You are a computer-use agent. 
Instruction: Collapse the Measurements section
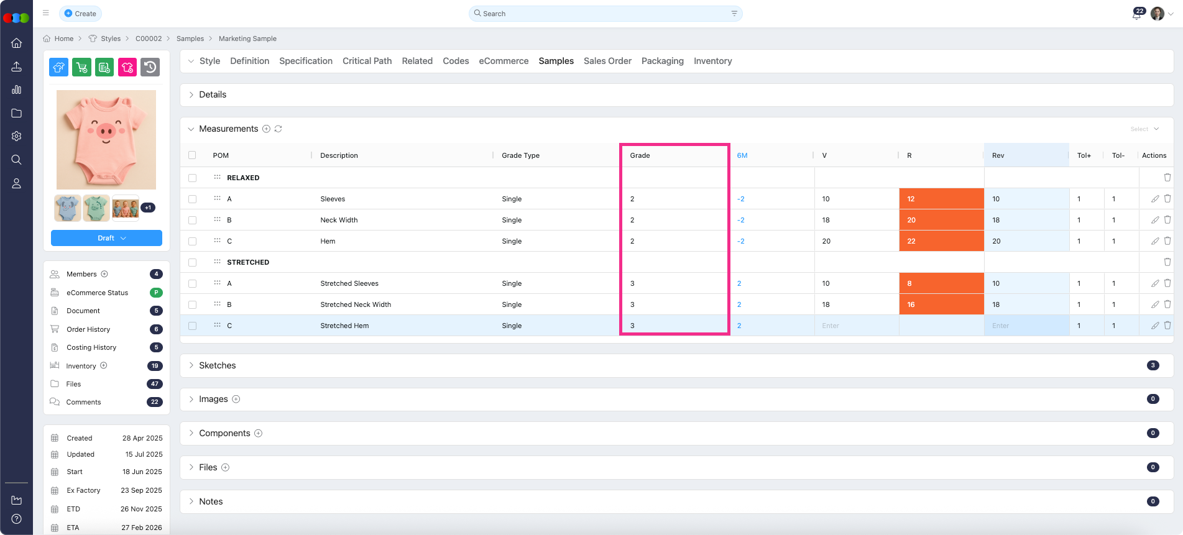click(191, 129)
